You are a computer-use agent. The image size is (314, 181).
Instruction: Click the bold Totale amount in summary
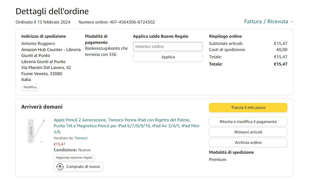(280, 64)
